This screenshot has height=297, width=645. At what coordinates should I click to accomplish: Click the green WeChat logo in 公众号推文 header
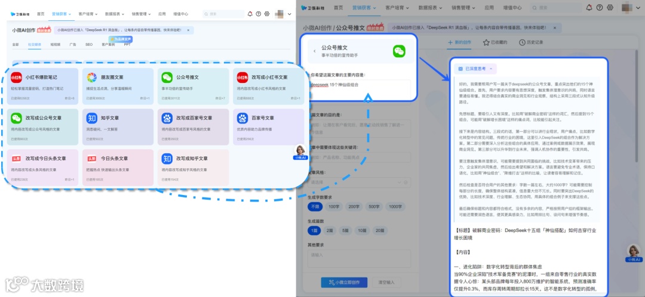click(x=399, y=51)
